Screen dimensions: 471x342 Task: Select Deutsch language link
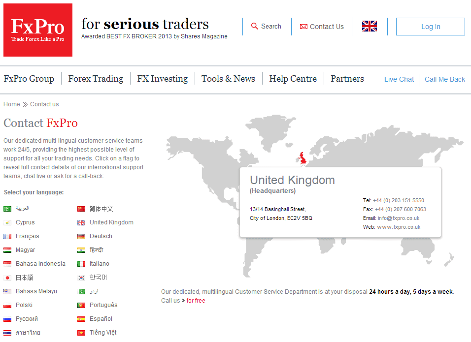pos(101,236)
